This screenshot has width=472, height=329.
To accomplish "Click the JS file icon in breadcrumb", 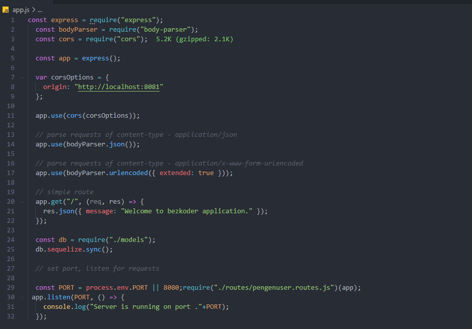I will [x=6, y=10].
